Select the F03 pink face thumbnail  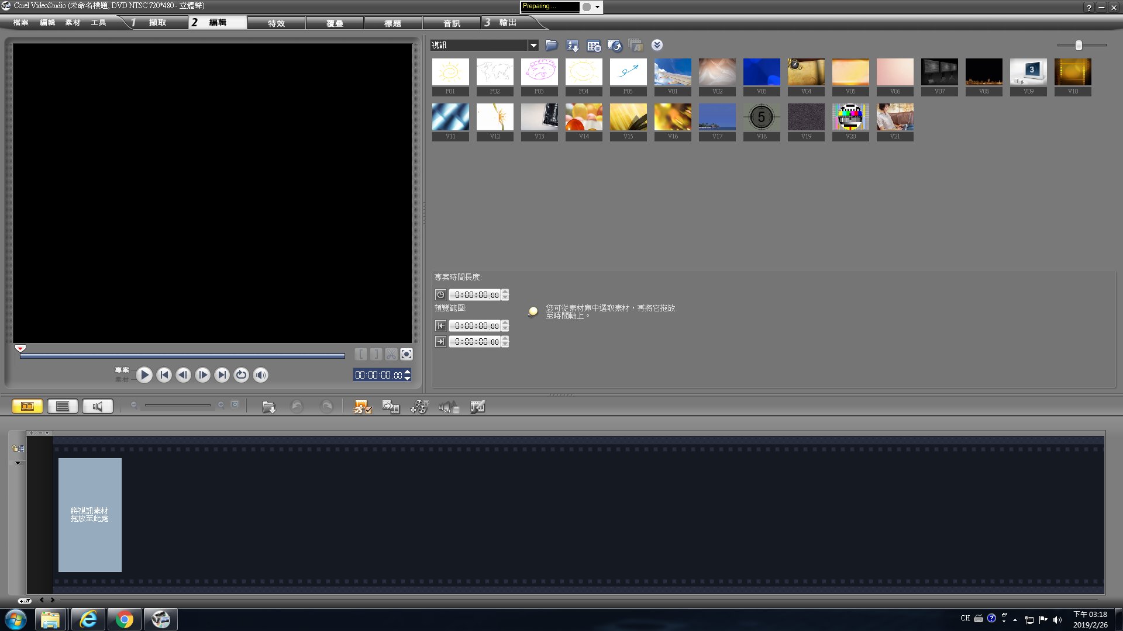click(539, 72)
